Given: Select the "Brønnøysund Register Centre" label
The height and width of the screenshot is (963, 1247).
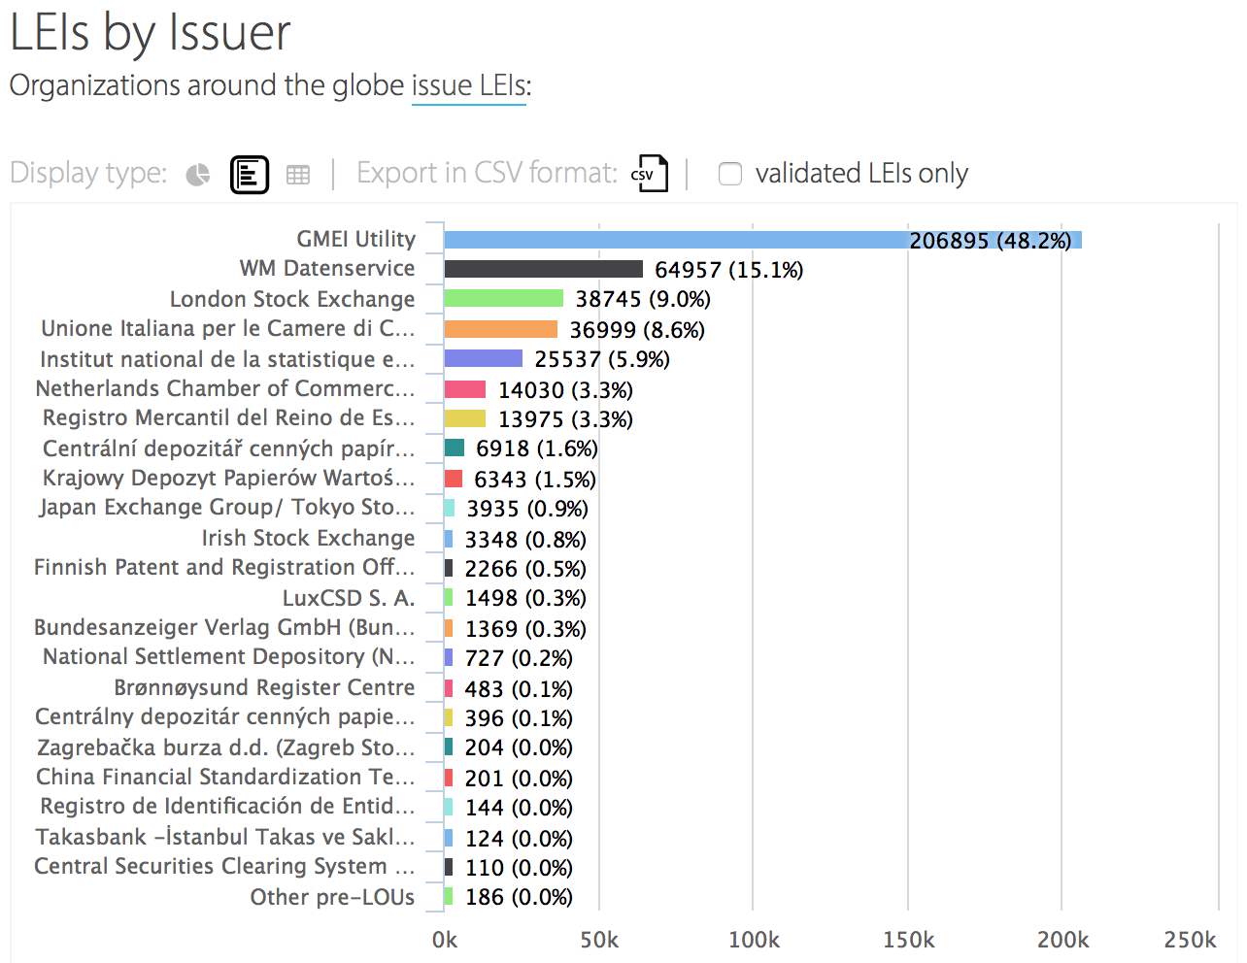Looking at the screenshot, I should pos(264,687).
